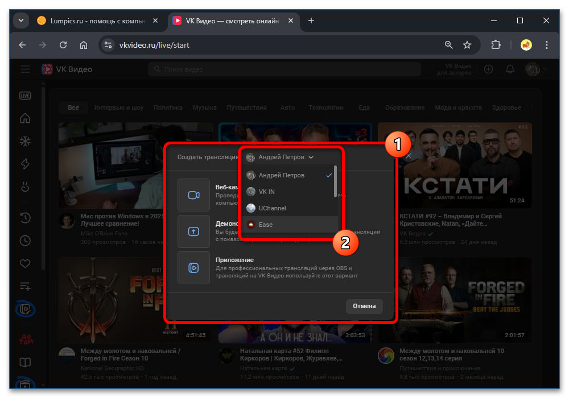This screenshot has width=569, height=398.
Task: Select the Мода и красота category
Action: (x=458, y=107)
